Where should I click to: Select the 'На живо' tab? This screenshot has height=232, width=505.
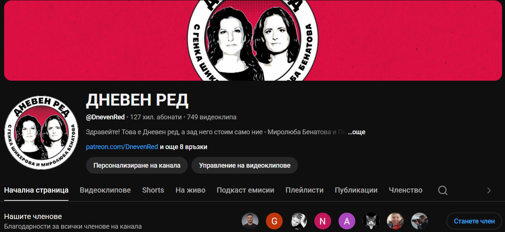pyautogui.click(x=190, y=190)
